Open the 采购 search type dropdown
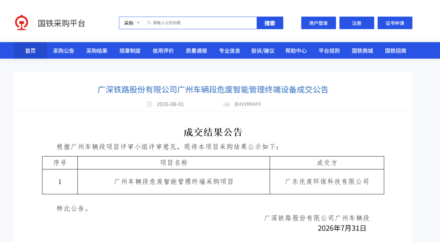Image resolution: width=440 pixels, height=242 pixels. pyautogui.click(x=132, y=23)
